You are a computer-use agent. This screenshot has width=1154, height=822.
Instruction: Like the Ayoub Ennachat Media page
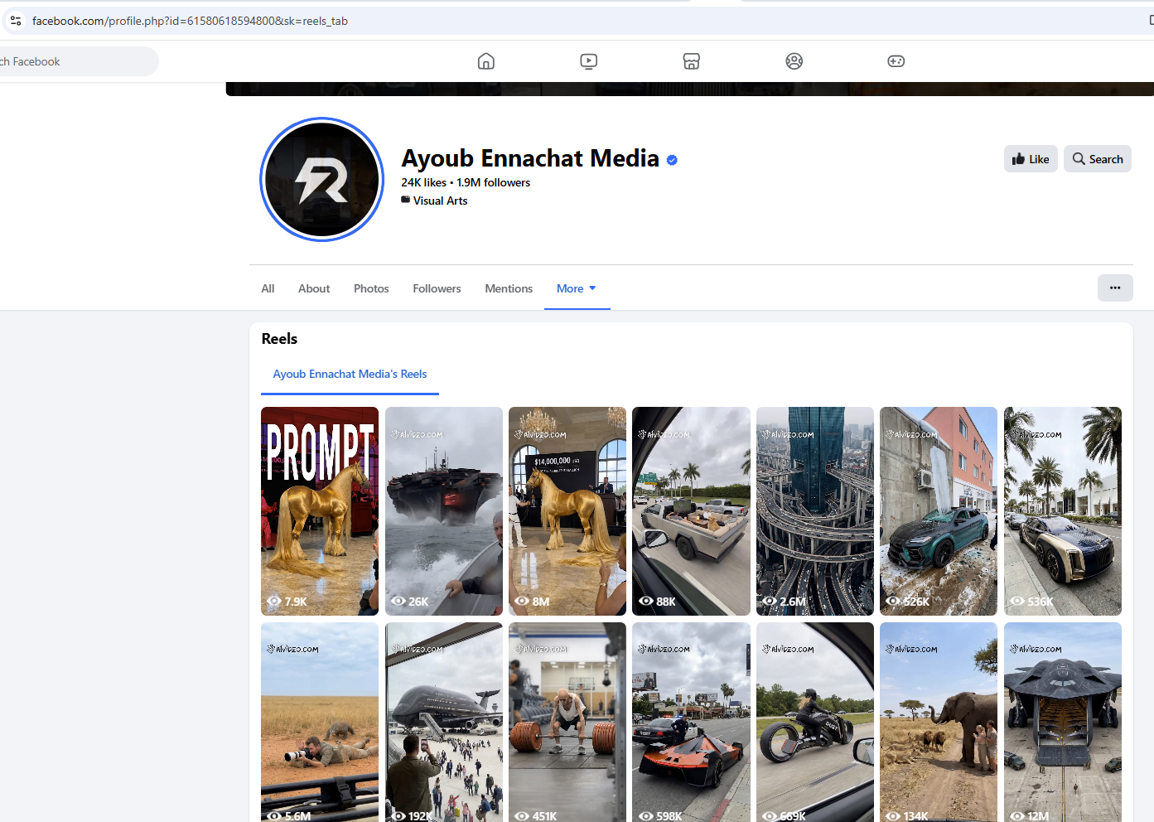[x=1031, y=159]
